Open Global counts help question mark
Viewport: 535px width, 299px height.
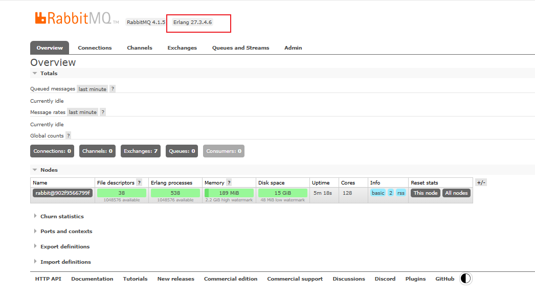[x=68, y=135]
